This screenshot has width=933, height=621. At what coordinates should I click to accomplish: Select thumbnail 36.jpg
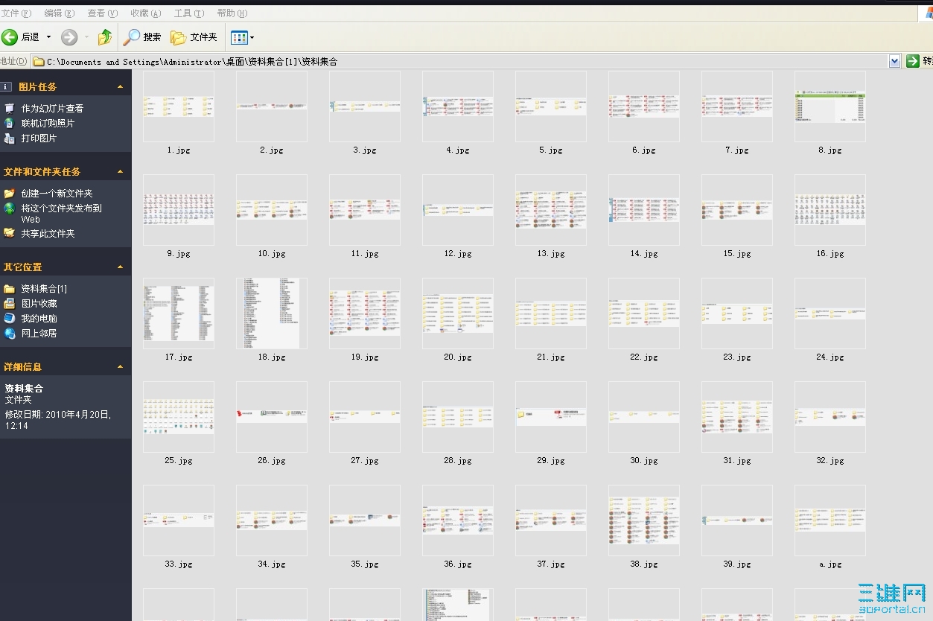click(458, 520)
